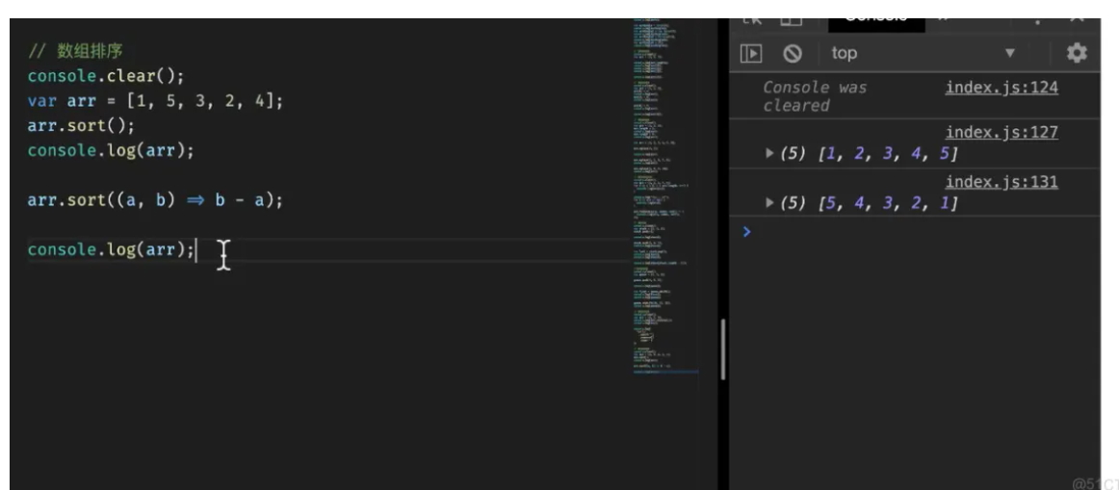Switch to the Console tab
1119x490 pixels.
point(876,21)
